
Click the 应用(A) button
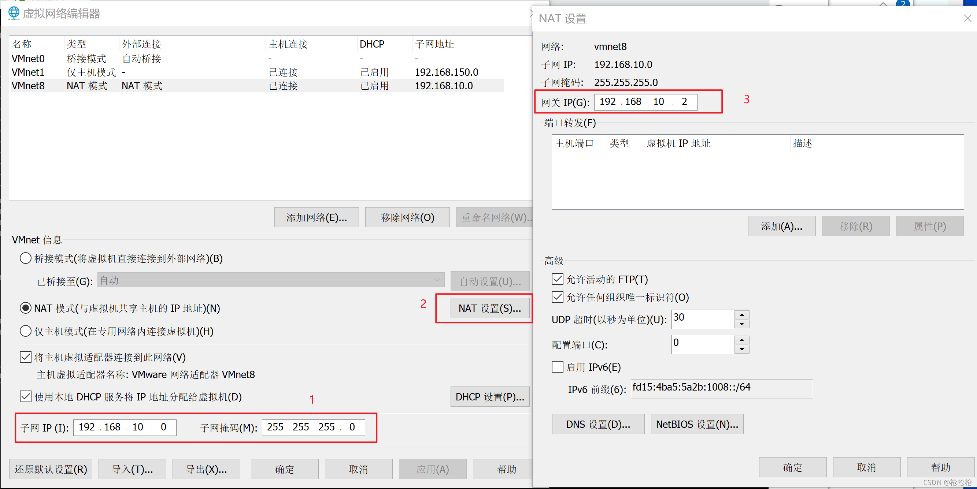tap(433, 469)
